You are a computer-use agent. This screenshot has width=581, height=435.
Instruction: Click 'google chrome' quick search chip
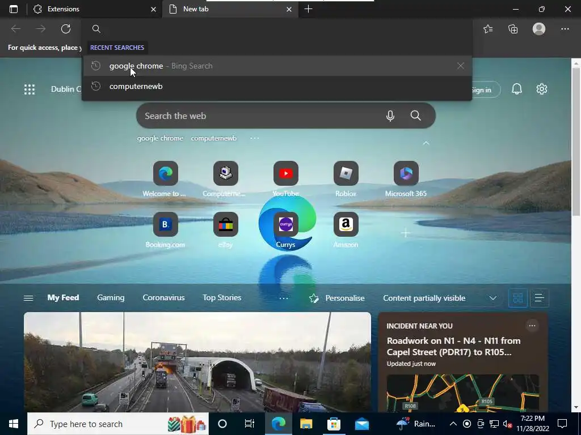pyautogui.click(x=160, y=138)
